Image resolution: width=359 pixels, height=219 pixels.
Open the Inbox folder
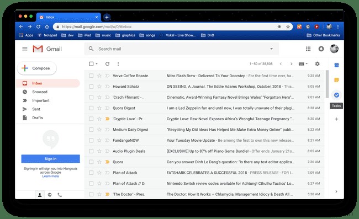click(x=47, y=83)
